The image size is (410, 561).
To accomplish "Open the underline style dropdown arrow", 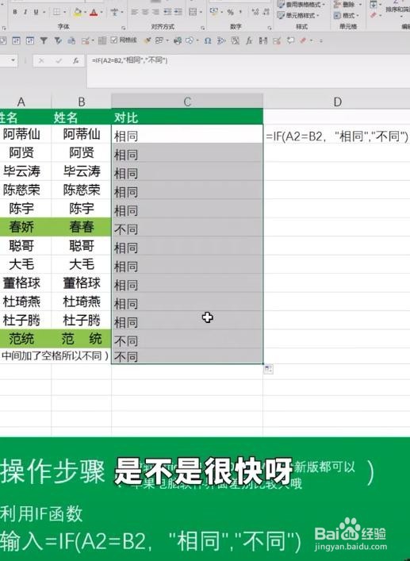I will pyautogui.click(x=44, y=13).
